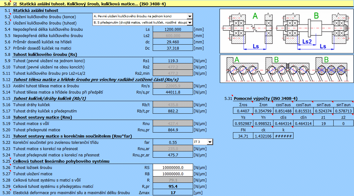Click the ball nut preload types diagram
This screenshot has width=354, height=196.
(x=287, y=69)
